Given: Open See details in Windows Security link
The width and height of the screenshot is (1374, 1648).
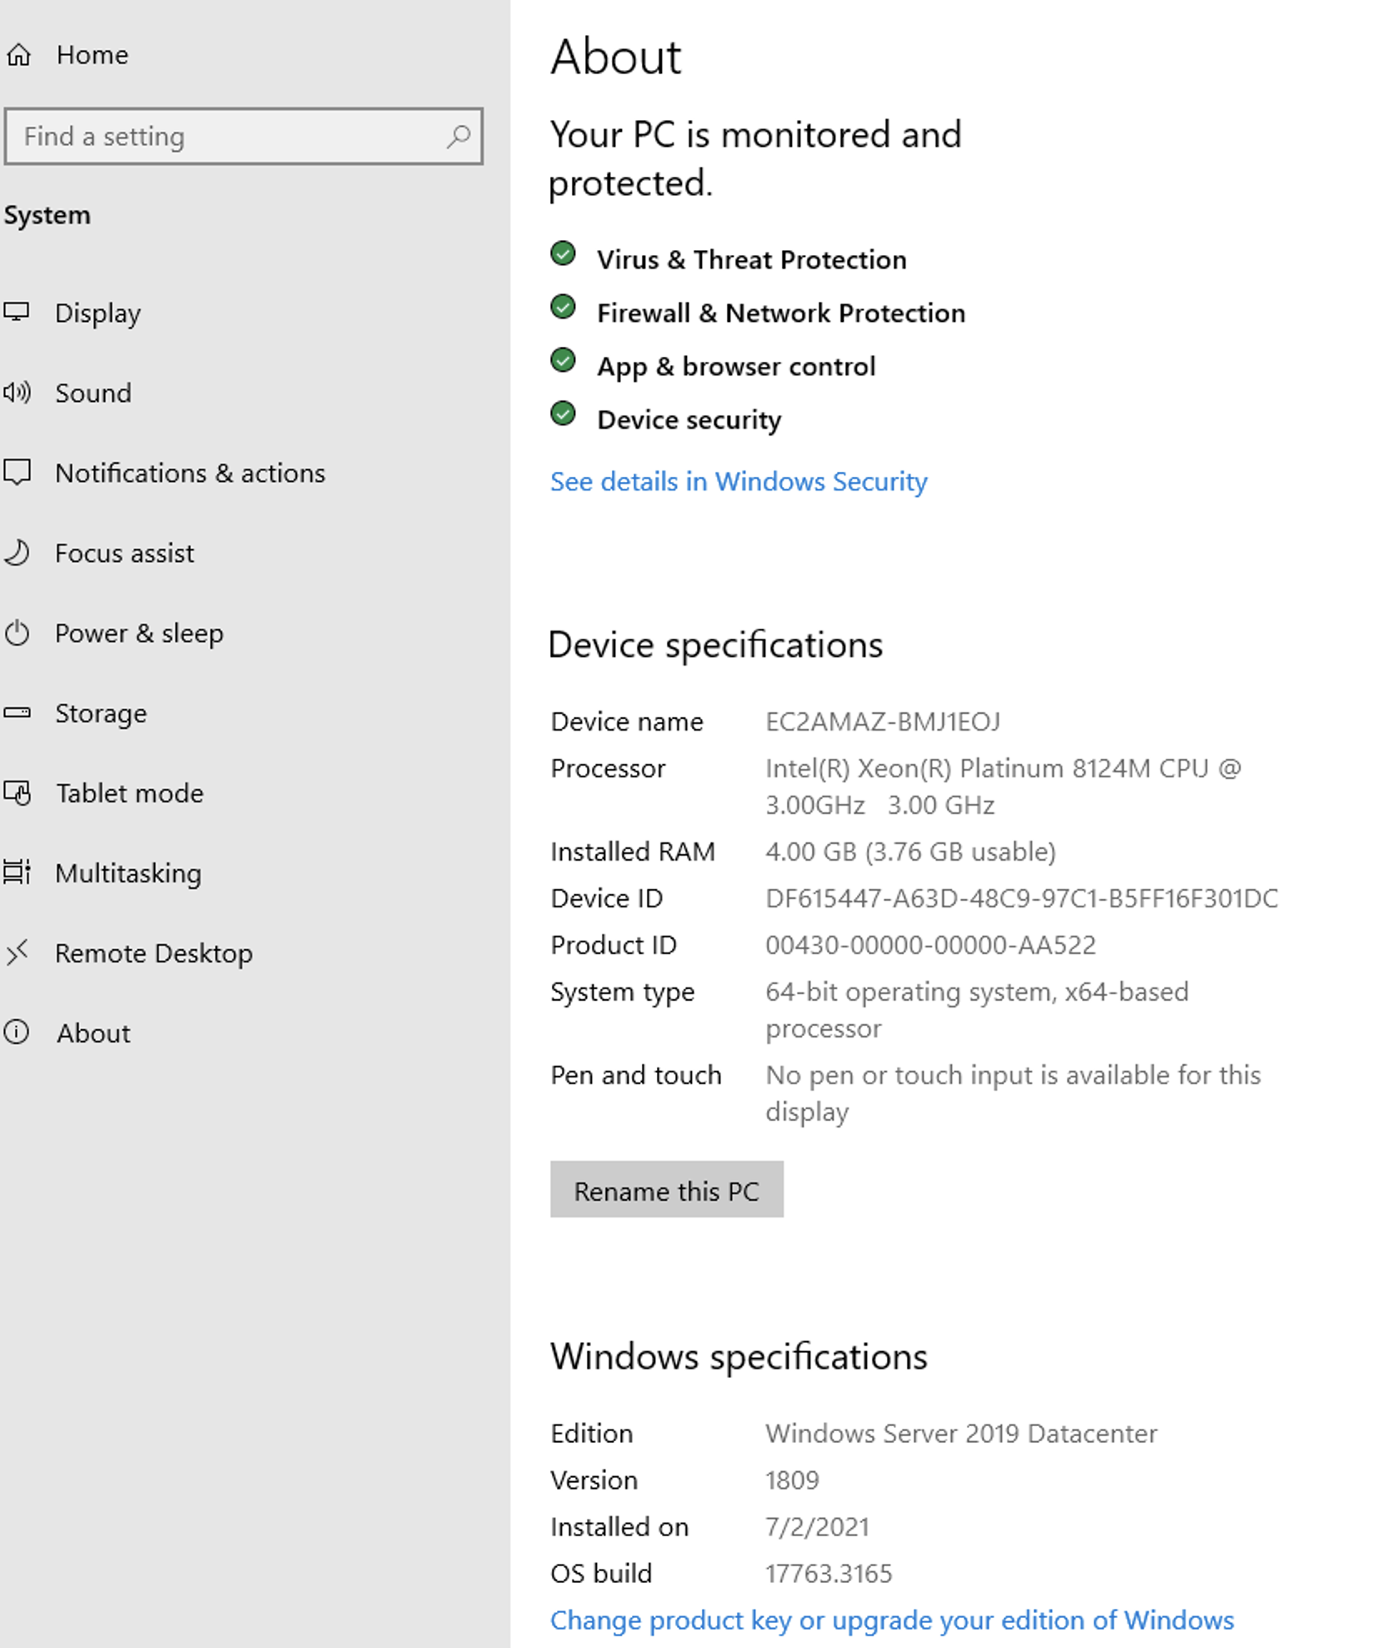Looking at the screenshot, I should pos(739,481).
